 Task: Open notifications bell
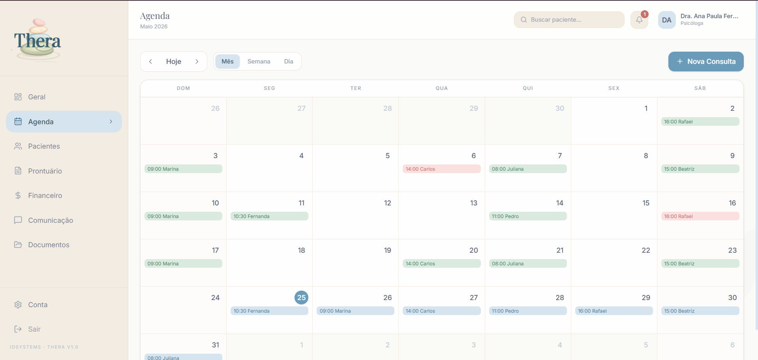tap(639, 20)
